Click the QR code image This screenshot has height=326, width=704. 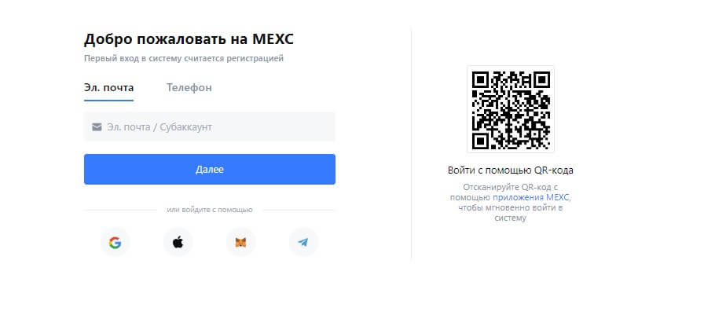pyautogui.click(x=511, y=109)
